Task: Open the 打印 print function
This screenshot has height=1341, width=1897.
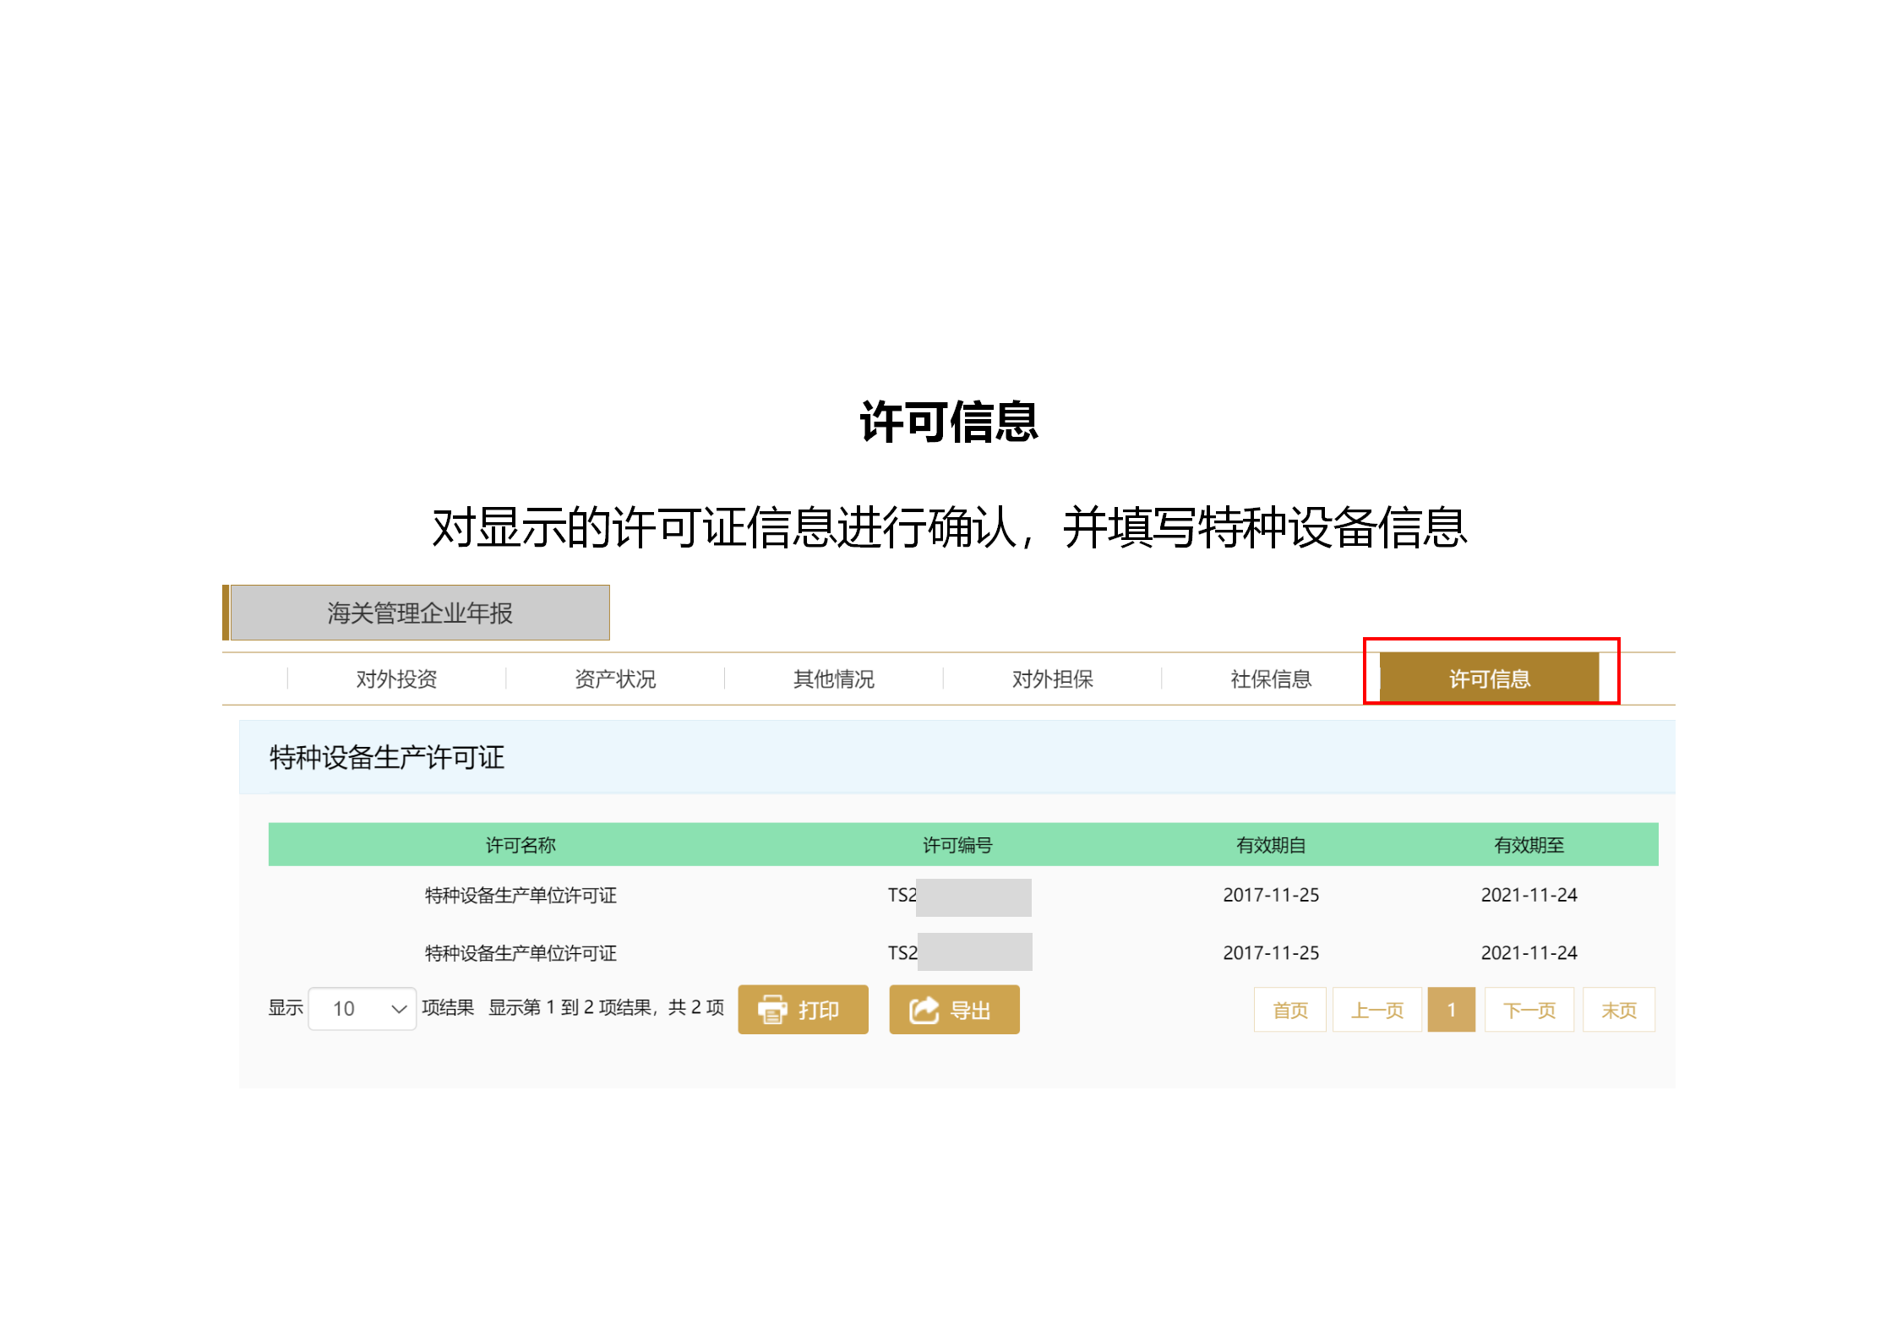Action: 802,1009
